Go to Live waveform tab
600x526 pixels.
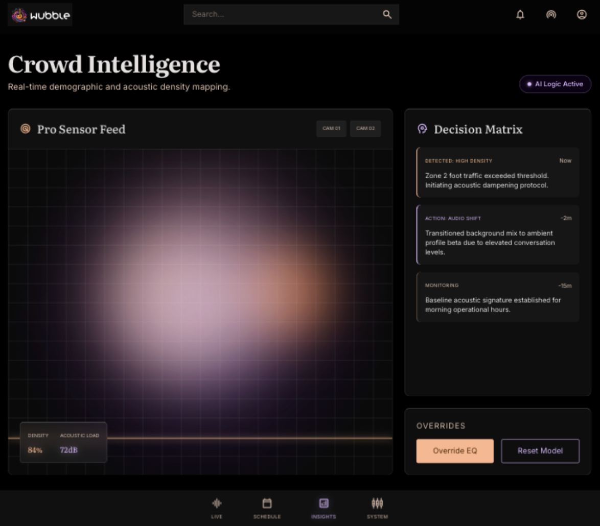(217, 509)
